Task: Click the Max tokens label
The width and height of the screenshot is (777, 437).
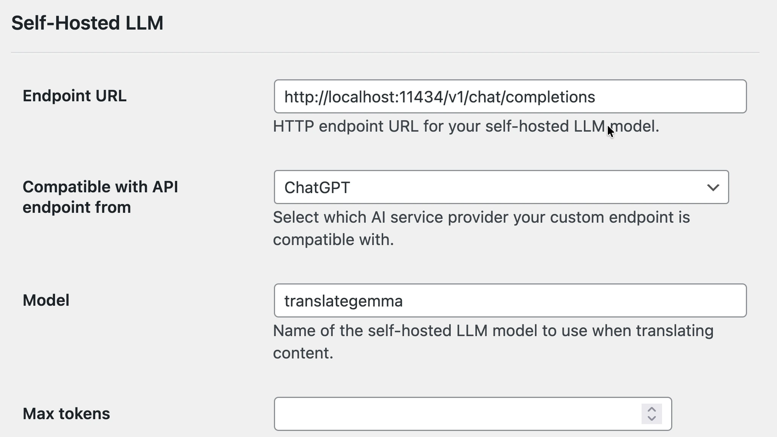Action: (66, 413)
